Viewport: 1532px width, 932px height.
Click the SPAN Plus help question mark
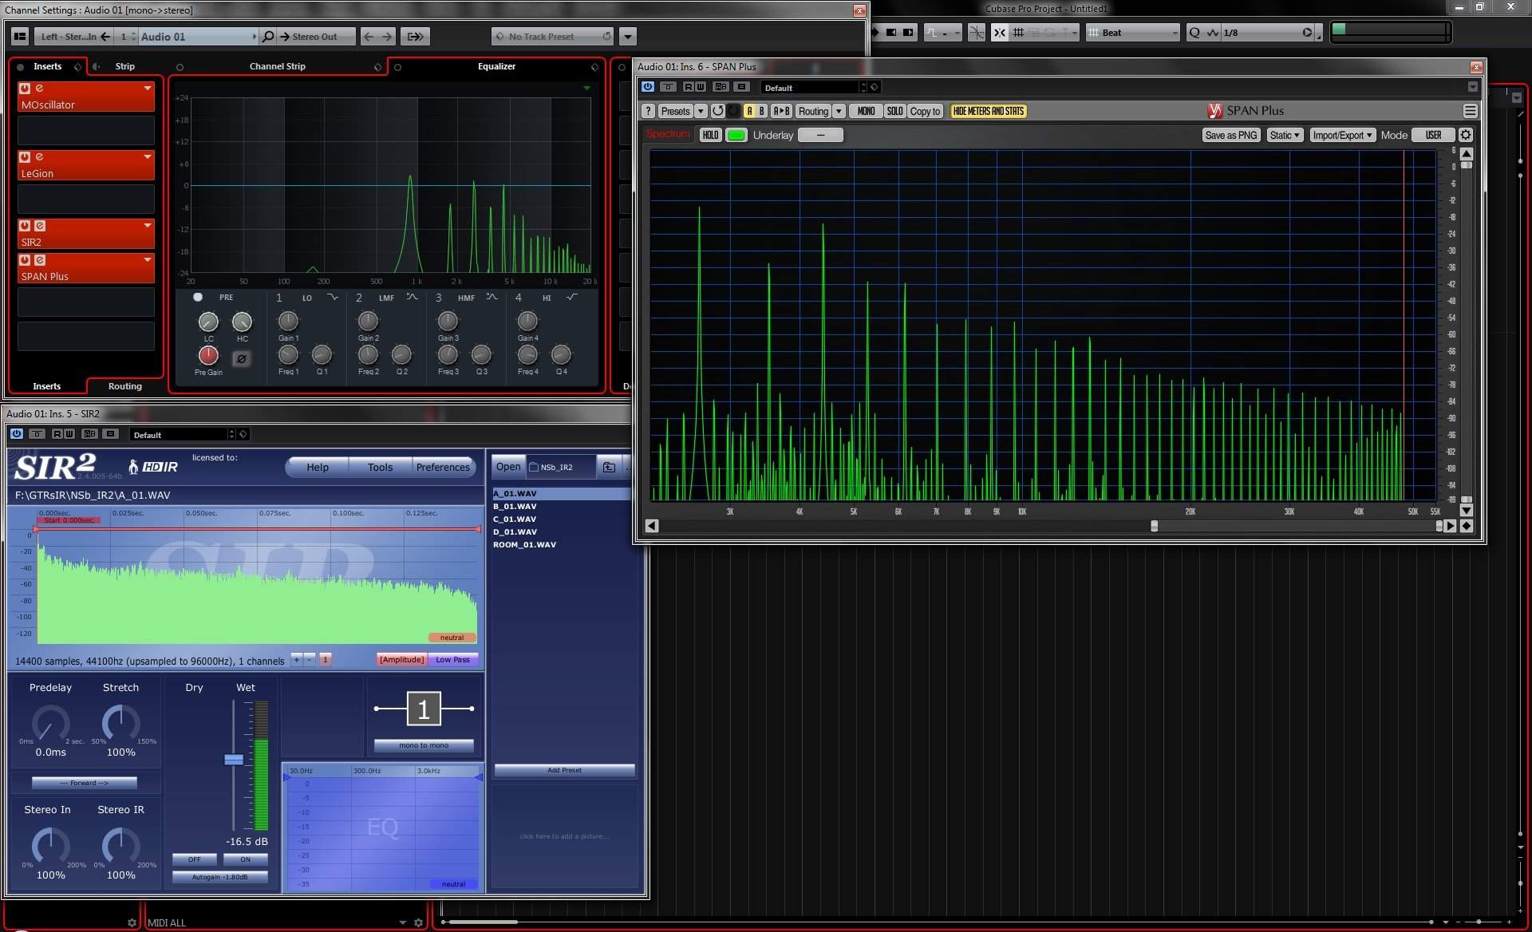pyautogui.click(x=648, y=111)
